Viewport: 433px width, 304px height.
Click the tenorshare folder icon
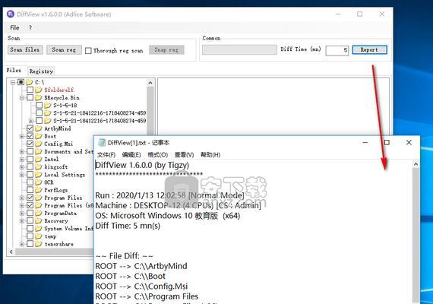tap(39, 244)
